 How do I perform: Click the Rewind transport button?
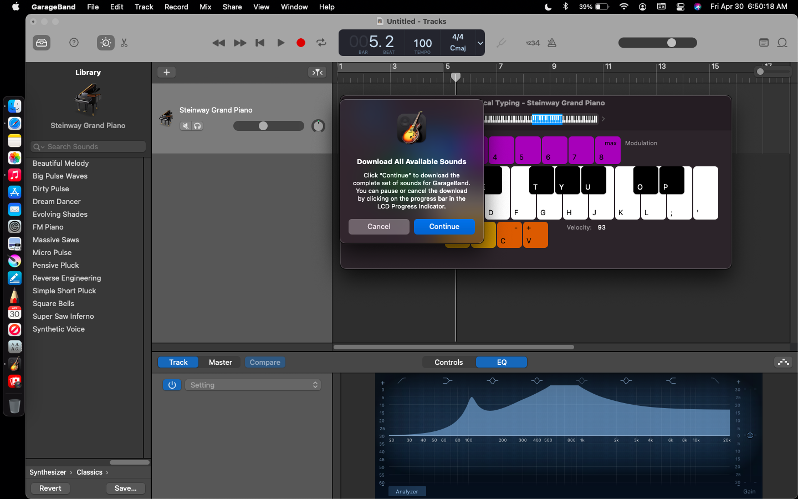tap(219, 43)
